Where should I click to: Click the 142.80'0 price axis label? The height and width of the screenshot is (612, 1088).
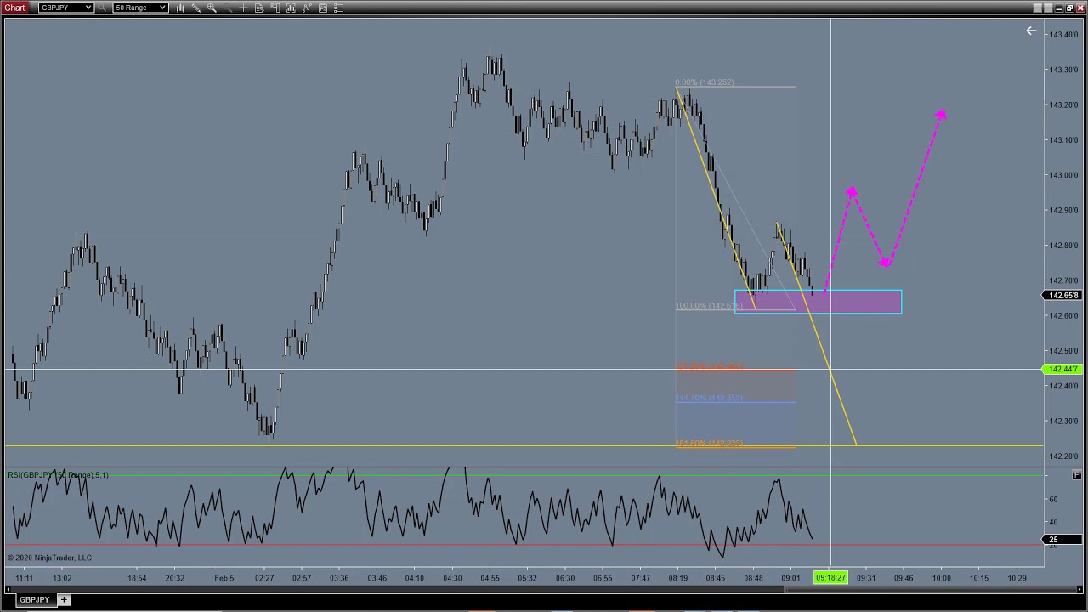pos(1063,246)
